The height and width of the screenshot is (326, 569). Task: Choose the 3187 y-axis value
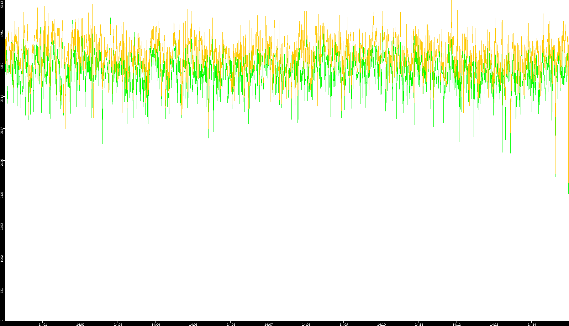2,130
